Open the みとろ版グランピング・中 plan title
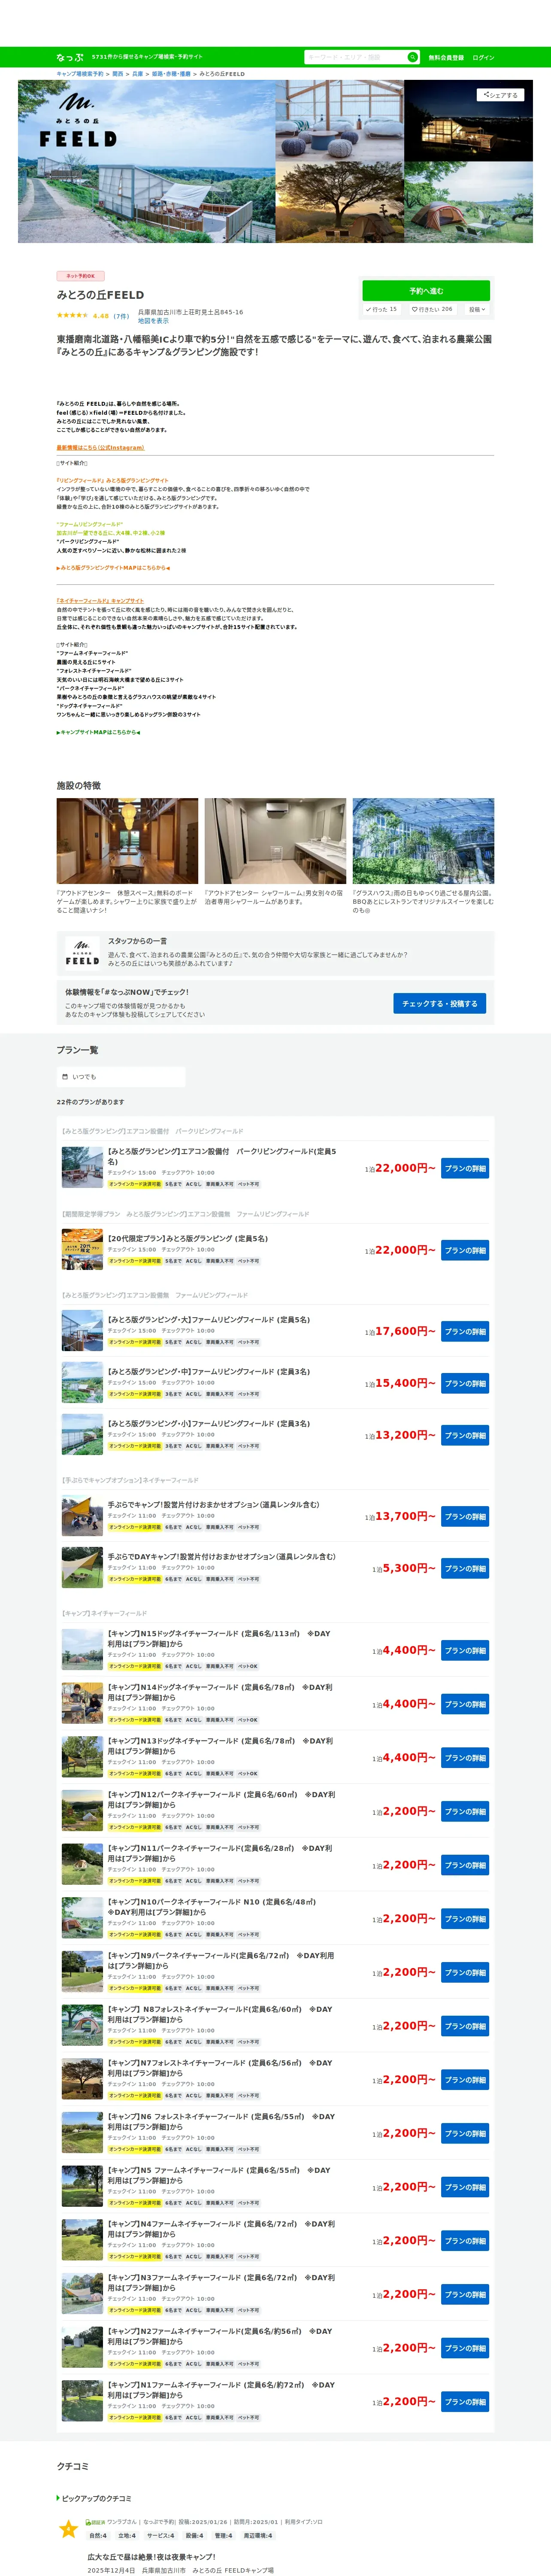 [x=209, y=1372]
